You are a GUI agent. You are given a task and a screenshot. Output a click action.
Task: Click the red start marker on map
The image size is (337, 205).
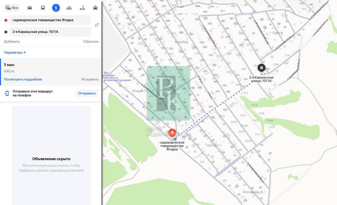coord(172,133)
